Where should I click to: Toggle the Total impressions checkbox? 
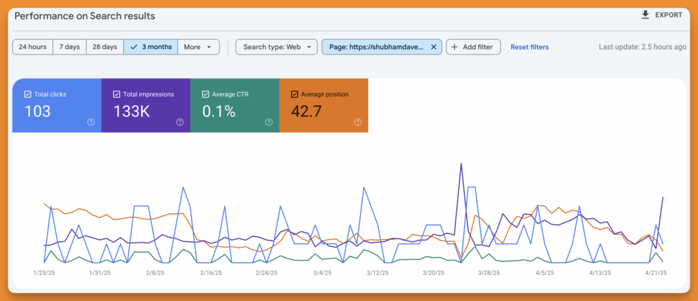(116, 94)
